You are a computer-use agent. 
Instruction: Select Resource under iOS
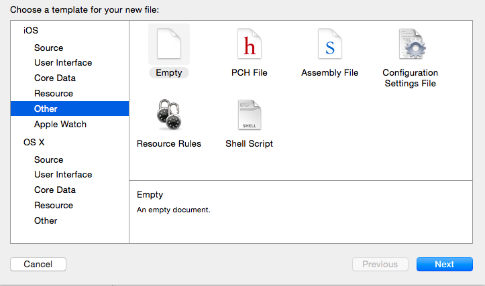54,94
